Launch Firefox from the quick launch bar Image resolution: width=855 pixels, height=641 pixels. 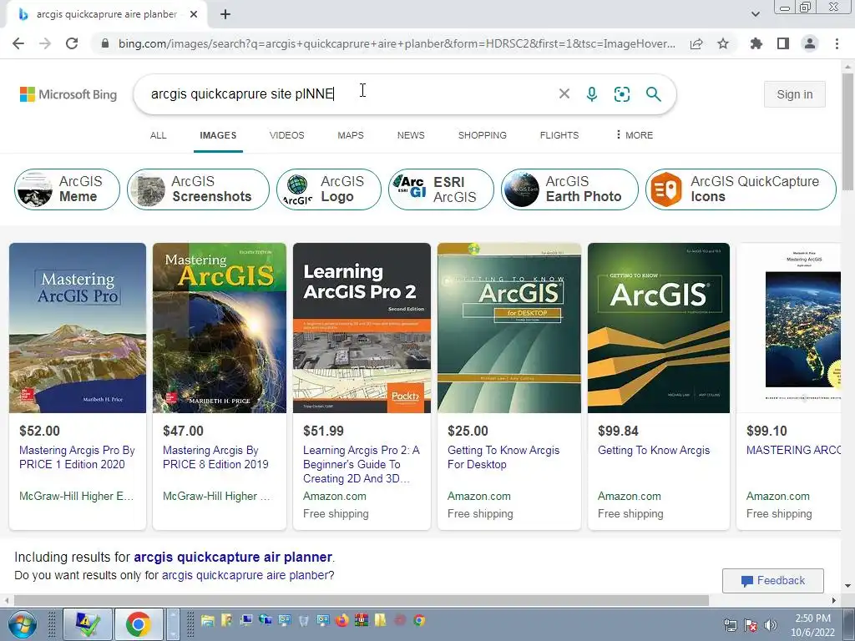pos(341,620)
